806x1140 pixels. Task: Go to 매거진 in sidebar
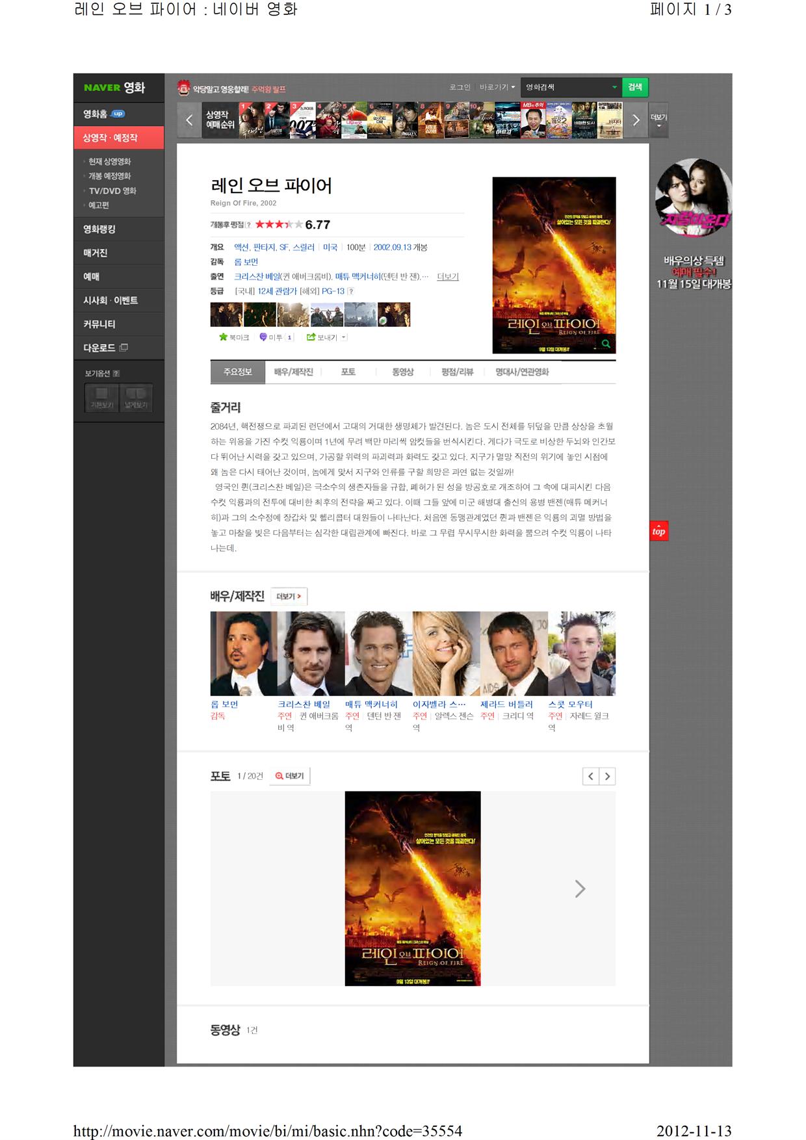[x=118, y=253]
